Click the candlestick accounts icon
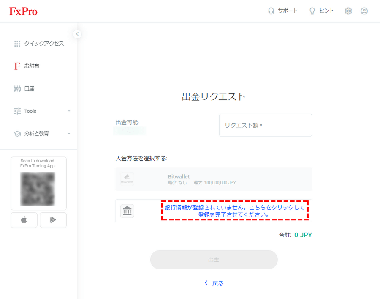The width and height of the screenshot is (380, 299). point(17,88)
